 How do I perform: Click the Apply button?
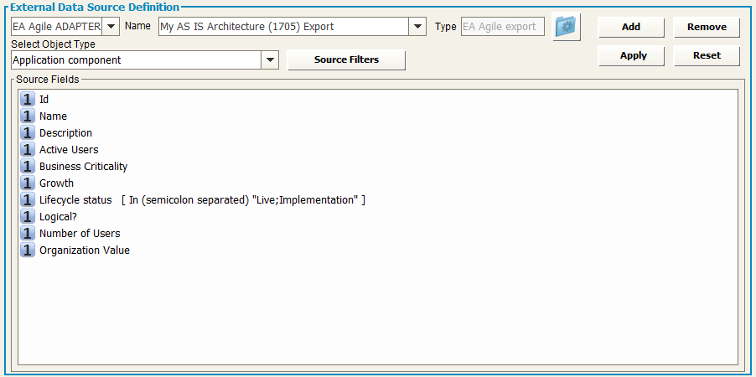[x=631, y=55]
